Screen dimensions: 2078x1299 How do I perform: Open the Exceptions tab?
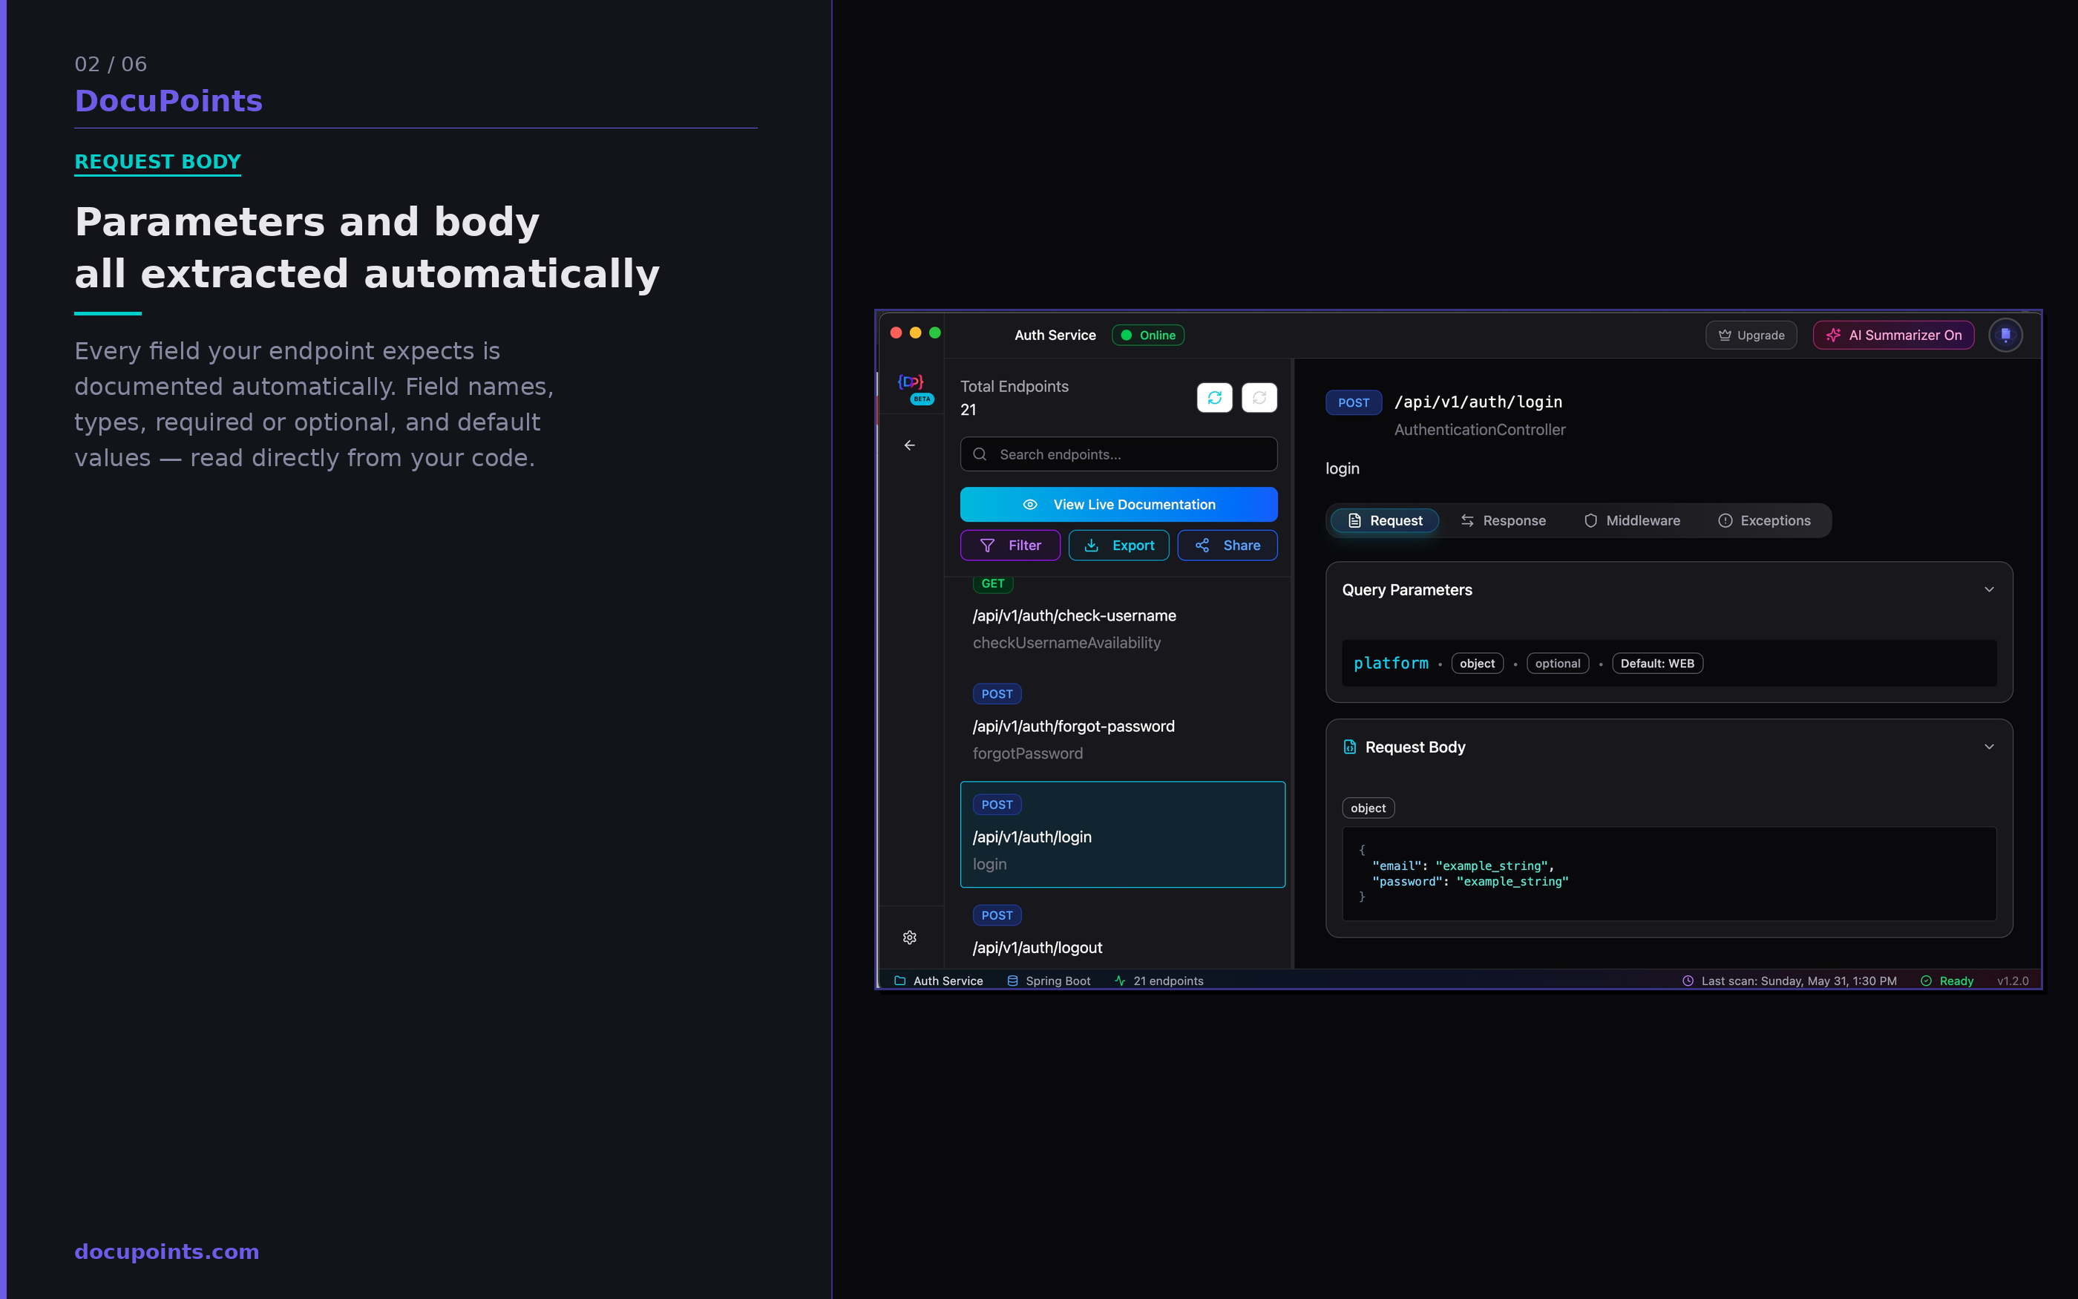click(1765, 520)
